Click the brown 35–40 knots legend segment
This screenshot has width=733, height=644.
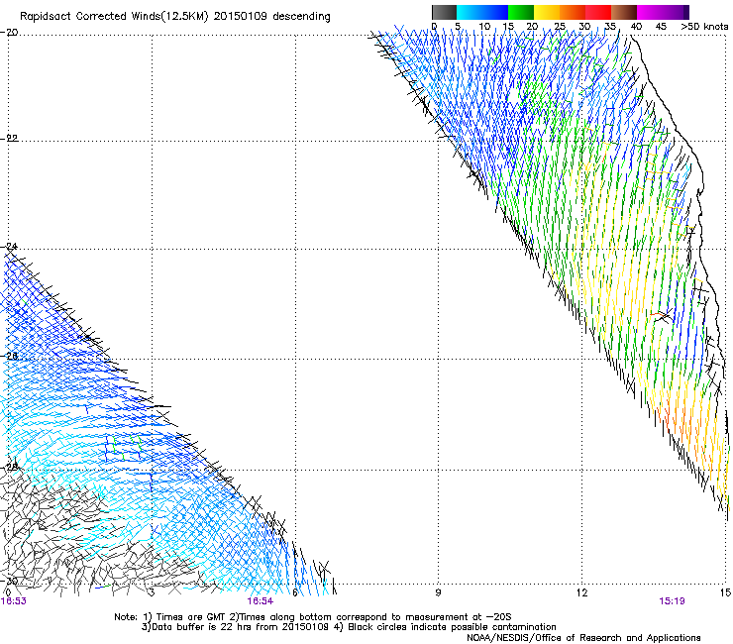[624, 12]
